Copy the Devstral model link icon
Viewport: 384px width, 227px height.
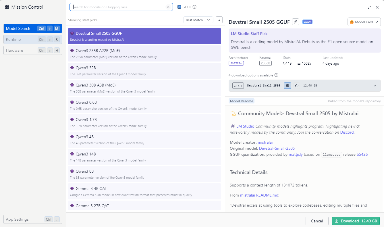coord(295,22)
